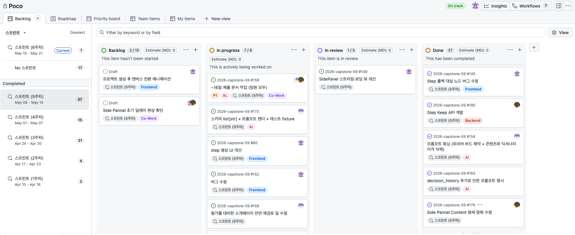The width and height of the screenshot is (575, 235).
Task: Click the search icon in filter bar
Action: 102,32
